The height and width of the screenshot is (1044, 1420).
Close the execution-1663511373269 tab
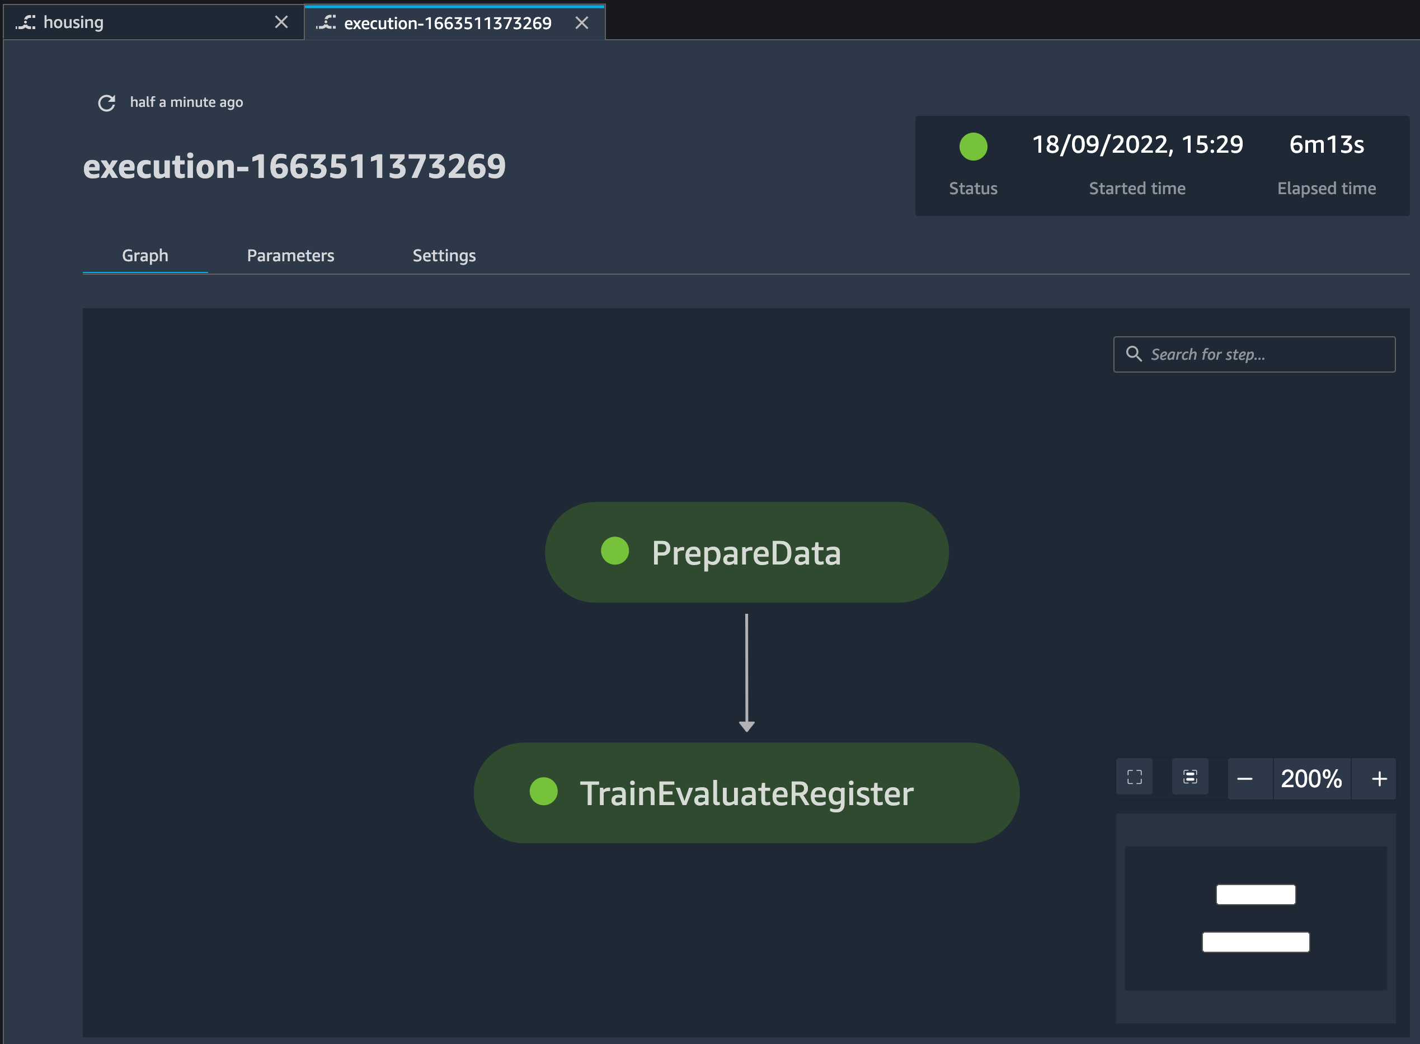pos(581,23)
